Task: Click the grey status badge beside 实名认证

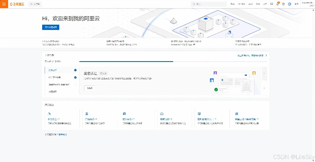Action: pyautogui.click(x=103, y=73)
